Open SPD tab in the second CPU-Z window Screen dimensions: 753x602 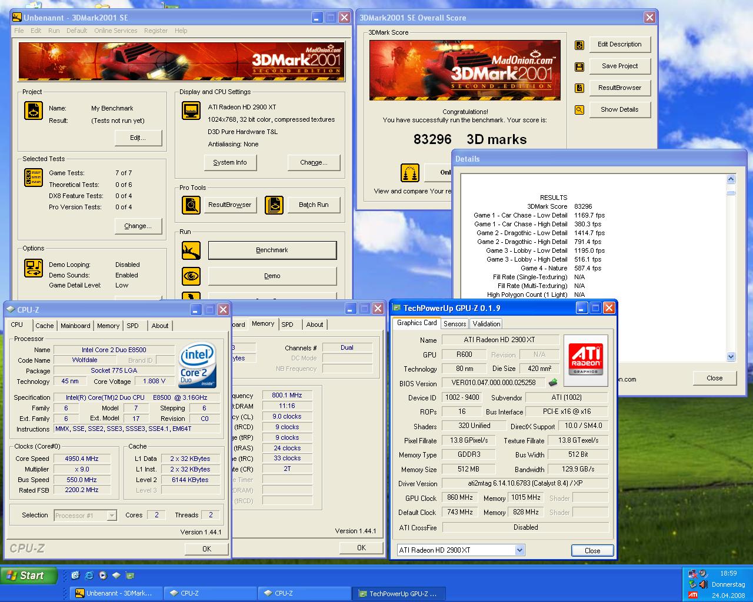point(287,325)
